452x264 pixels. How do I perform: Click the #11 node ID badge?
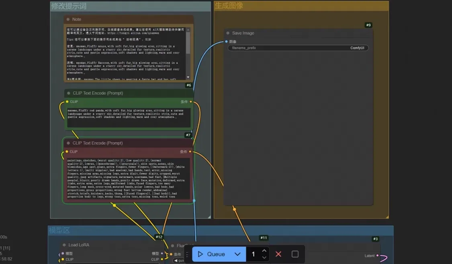pos(264,238)
